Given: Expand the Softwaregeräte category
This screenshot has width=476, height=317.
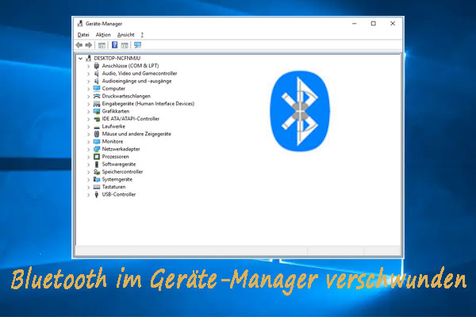Looking at the screenshot, I should pos(88,164).
